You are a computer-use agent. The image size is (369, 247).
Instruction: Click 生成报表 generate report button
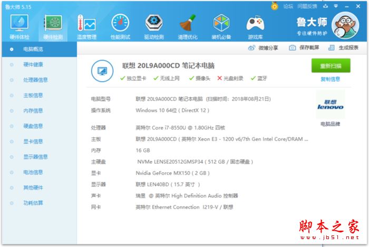point(343,48)
